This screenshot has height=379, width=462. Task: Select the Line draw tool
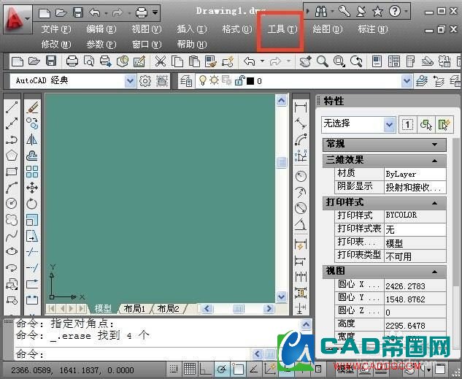[12, 107]
